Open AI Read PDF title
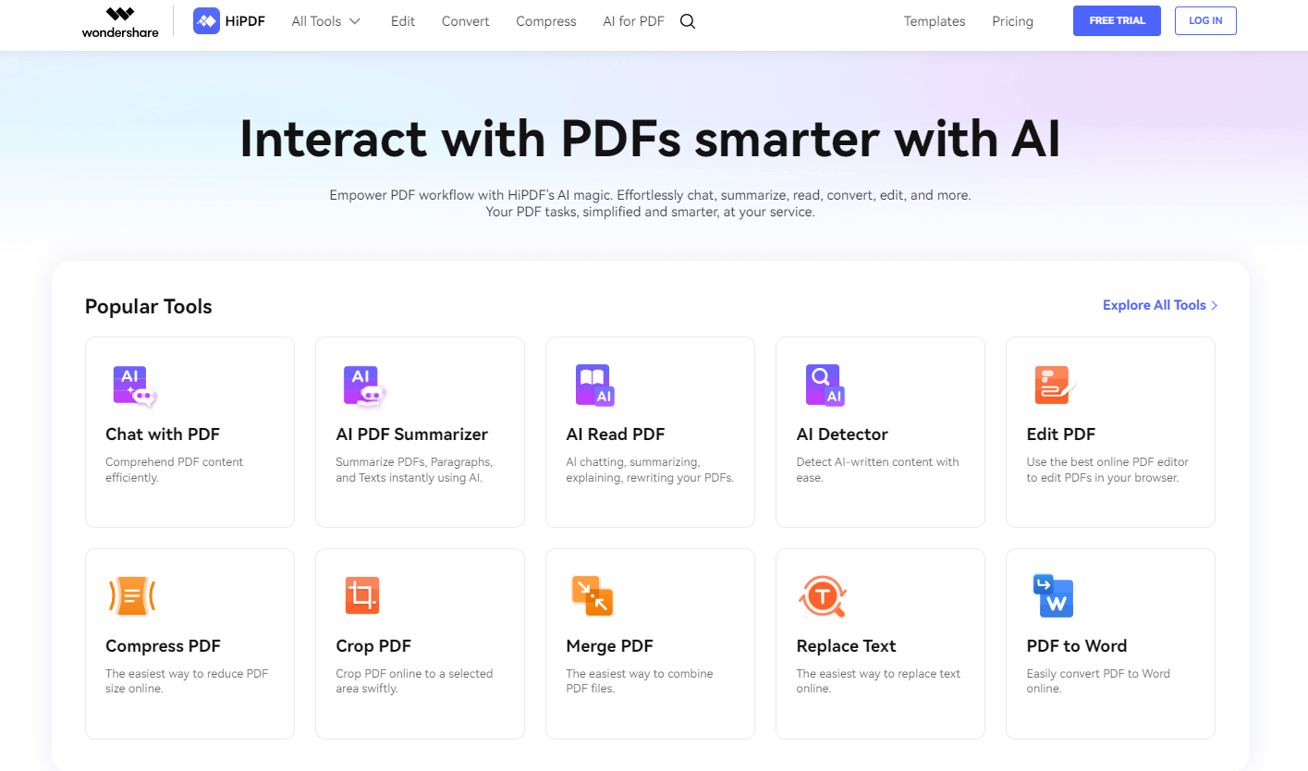The width and height of the screenshot is (1308, 771). (616, 434)
